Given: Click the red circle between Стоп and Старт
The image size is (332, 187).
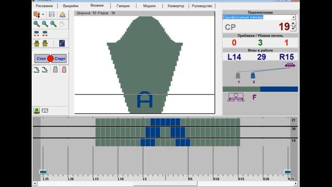Looking at the screenshot, I should point(50,59).
